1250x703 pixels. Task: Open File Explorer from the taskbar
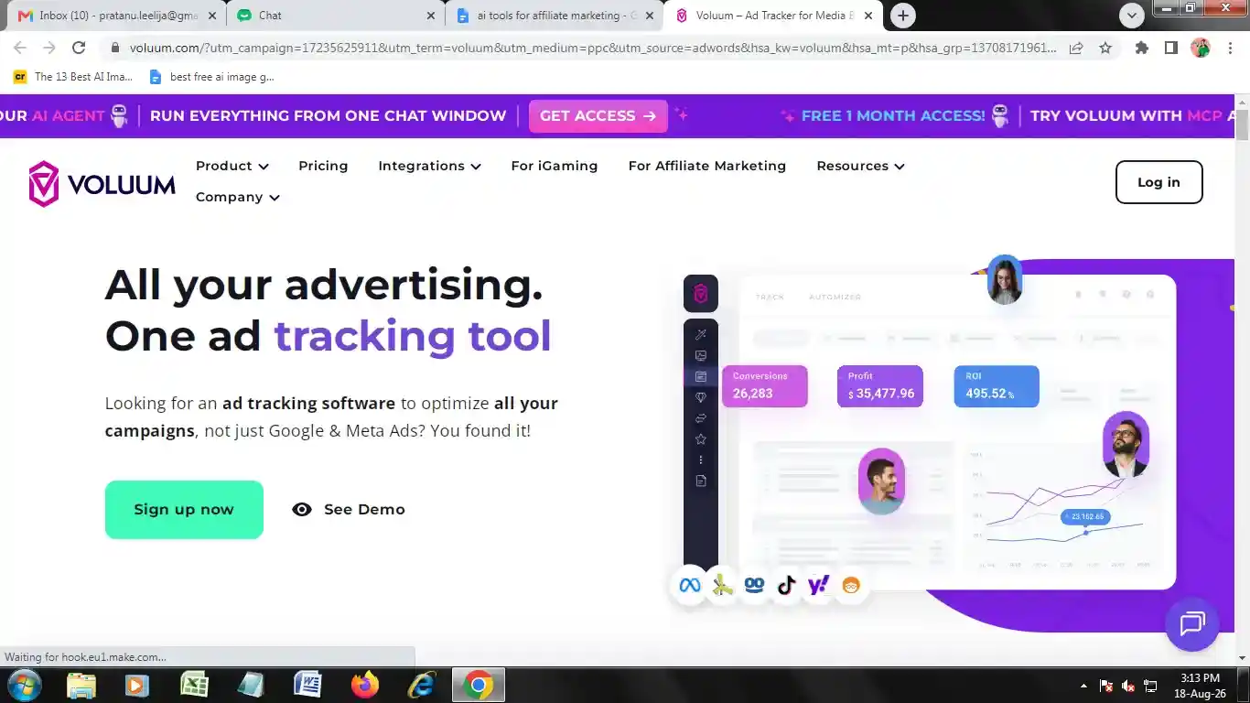[x=81, y=685]
